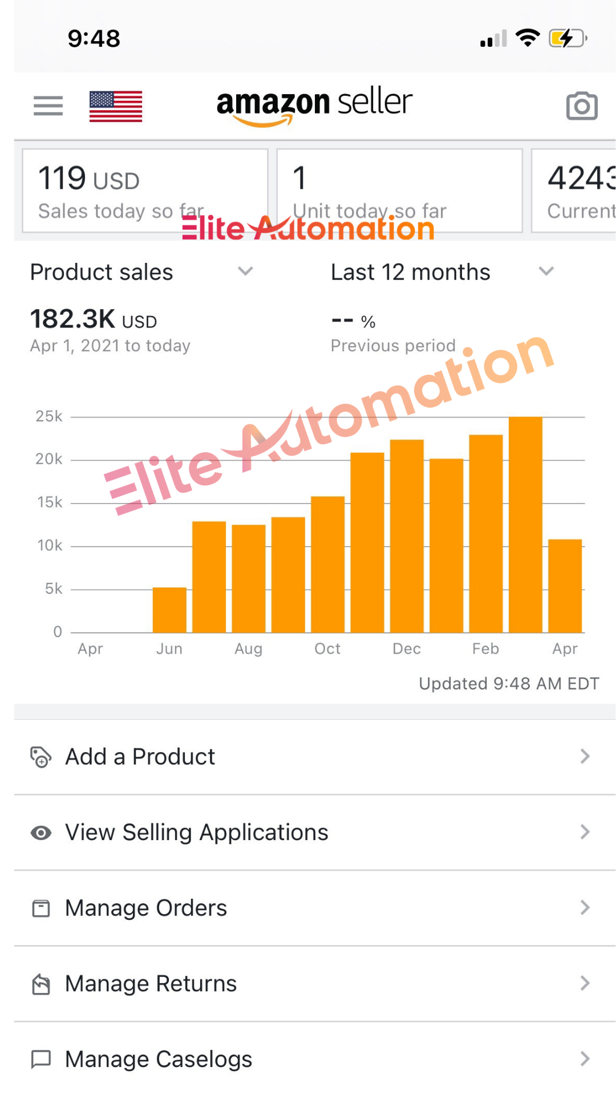Expand the Product sales metric dropdown
This screenshot has width=616, height=1095.
pyautogui.click(x=245, y=271)
